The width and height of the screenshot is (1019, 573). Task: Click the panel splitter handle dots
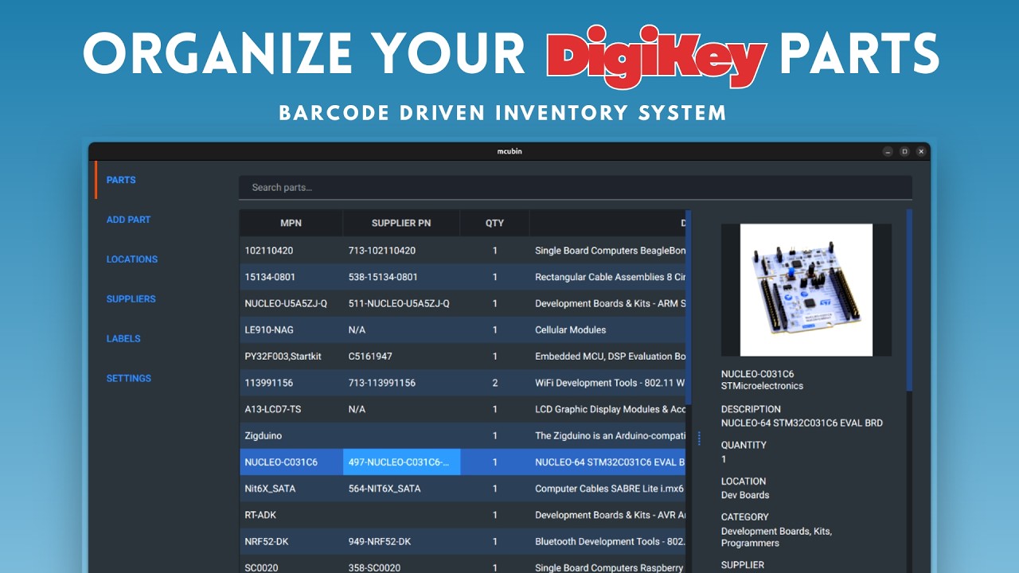(699, 439)
